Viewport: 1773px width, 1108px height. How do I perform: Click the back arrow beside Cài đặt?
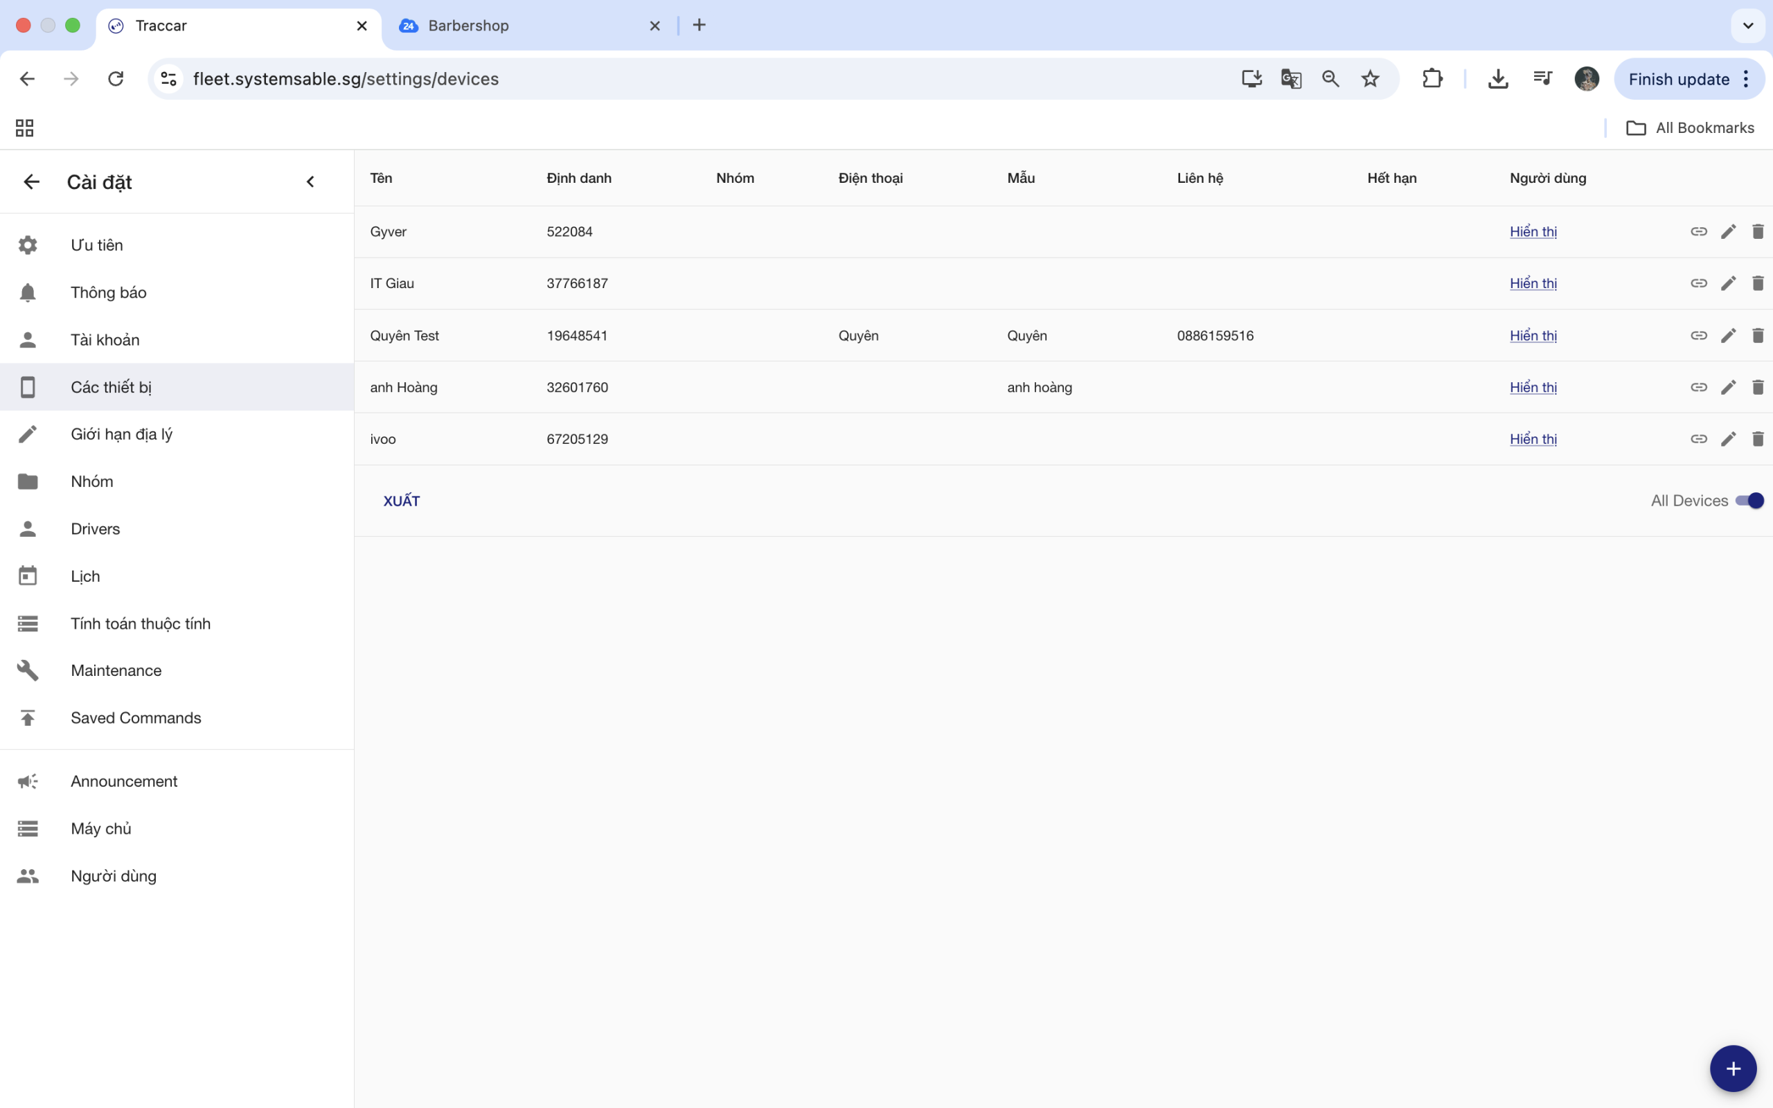[30, 181]
